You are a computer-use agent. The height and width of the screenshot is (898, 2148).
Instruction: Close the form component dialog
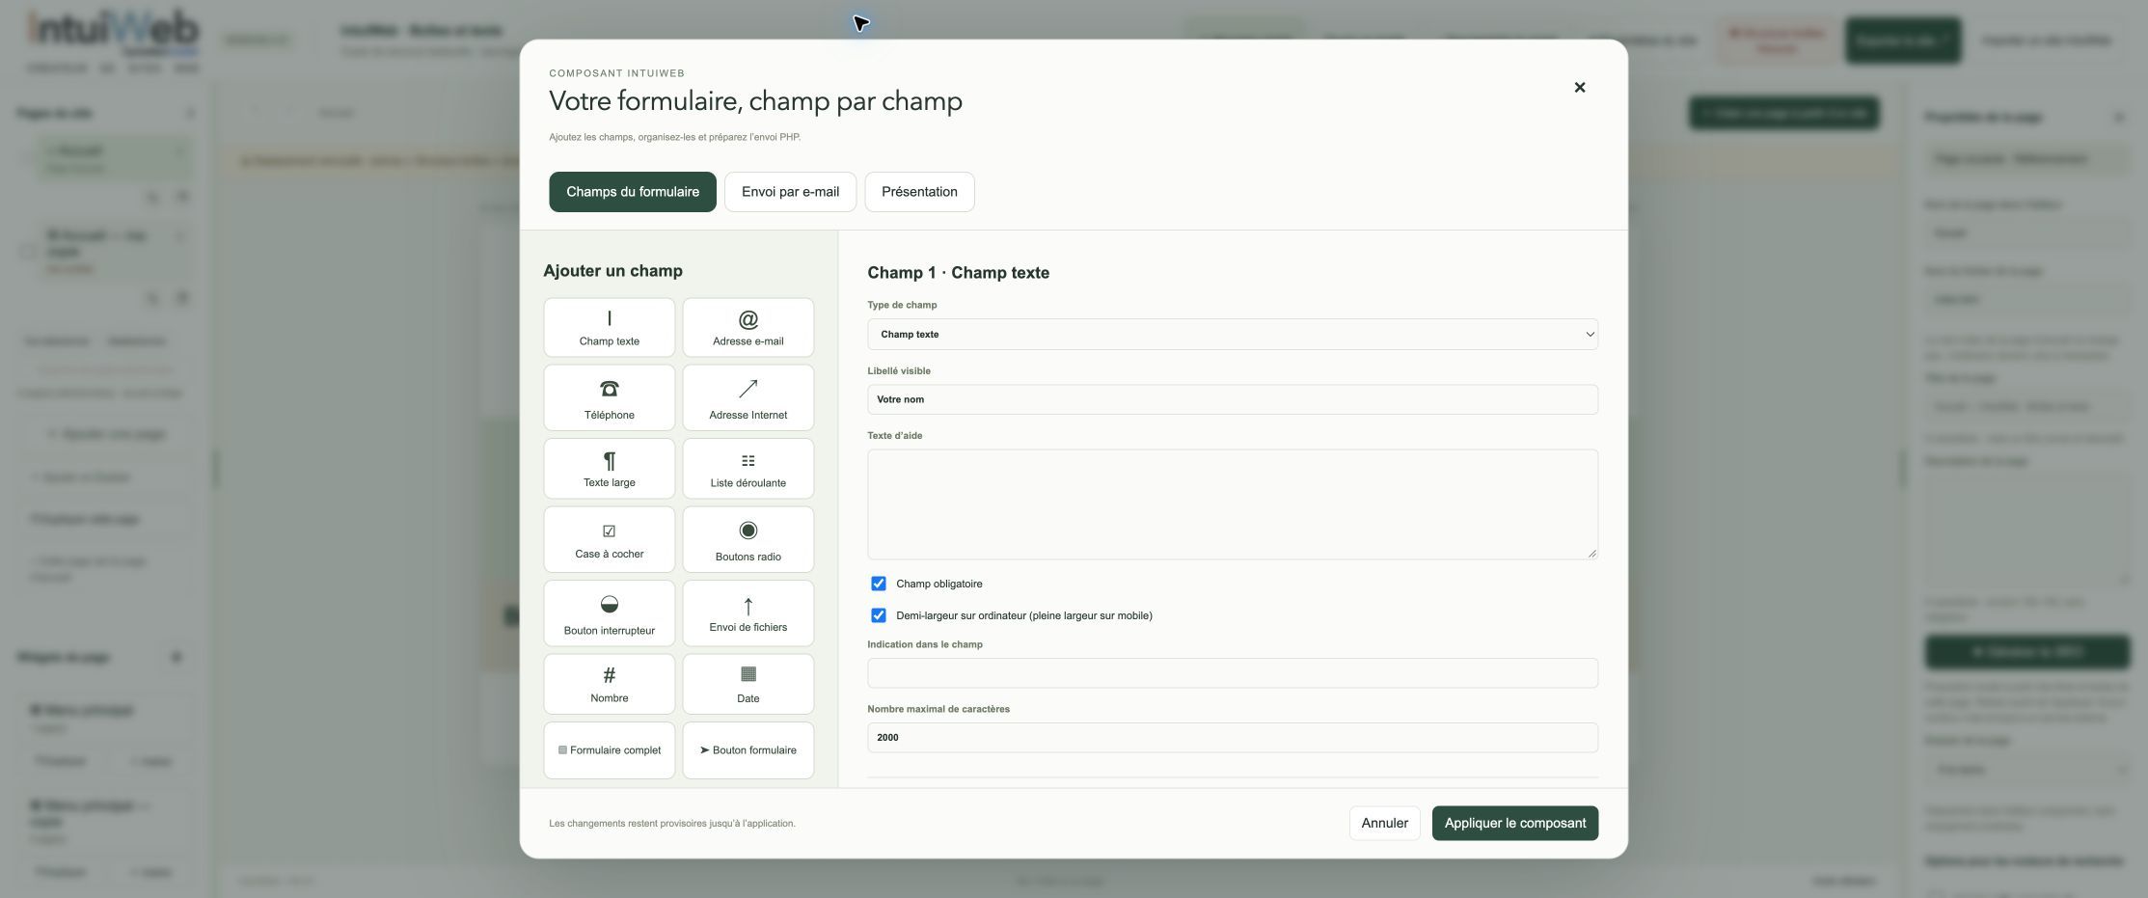tap(1579, 88)
